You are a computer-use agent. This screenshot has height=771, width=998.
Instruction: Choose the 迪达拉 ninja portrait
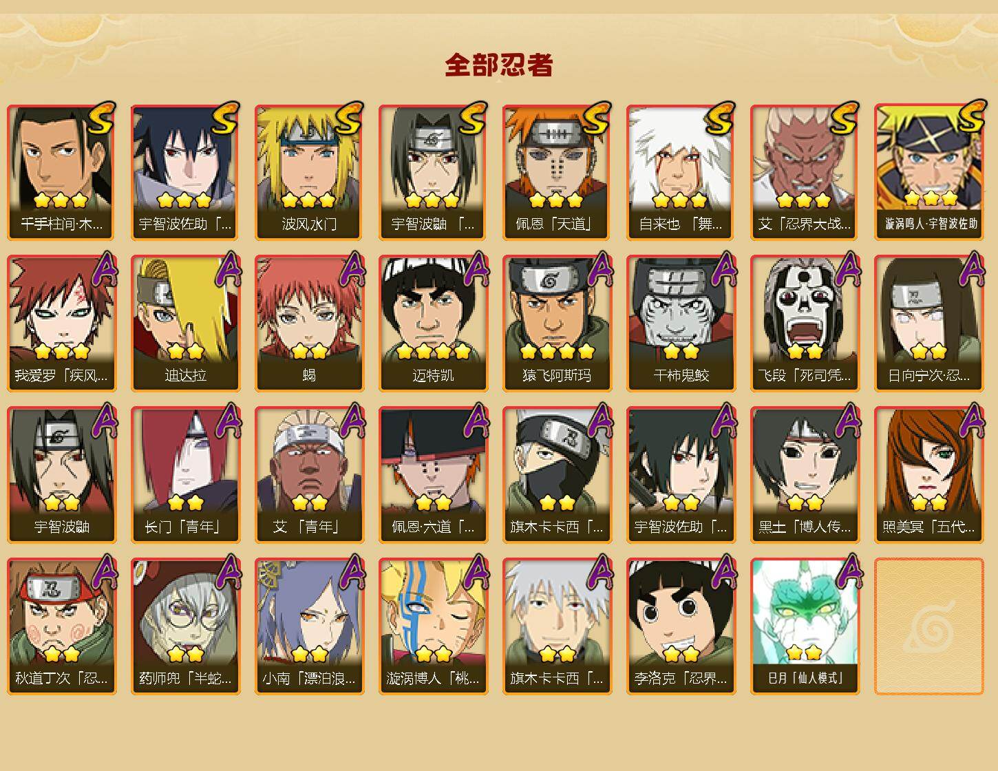(x=185, y=324)
